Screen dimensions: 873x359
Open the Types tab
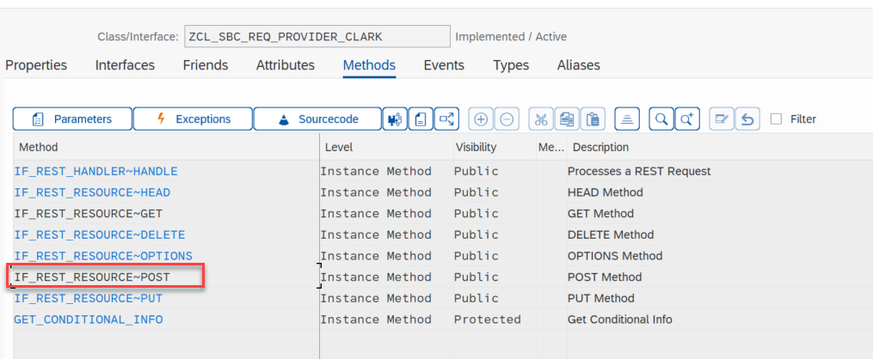point(511,65)
